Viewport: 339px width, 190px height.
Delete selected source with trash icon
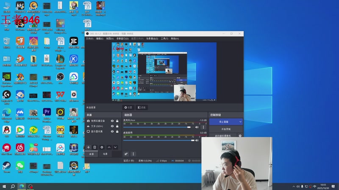click(x=94, y=147)
